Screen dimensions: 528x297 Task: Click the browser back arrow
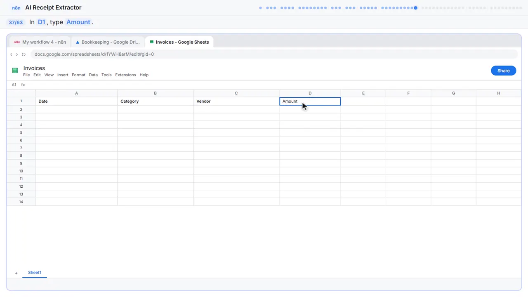(x=11, y=54)
